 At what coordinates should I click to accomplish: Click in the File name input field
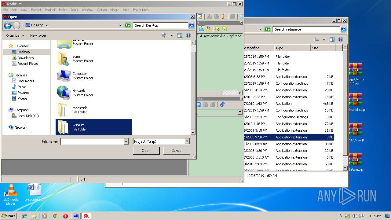[92, 141]
